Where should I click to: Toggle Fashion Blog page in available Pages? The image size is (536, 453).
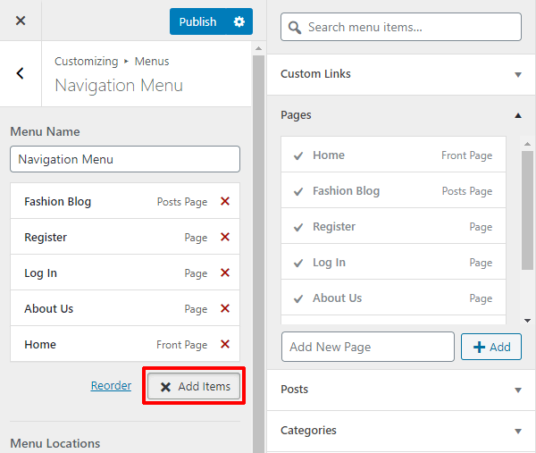point(298,191)
